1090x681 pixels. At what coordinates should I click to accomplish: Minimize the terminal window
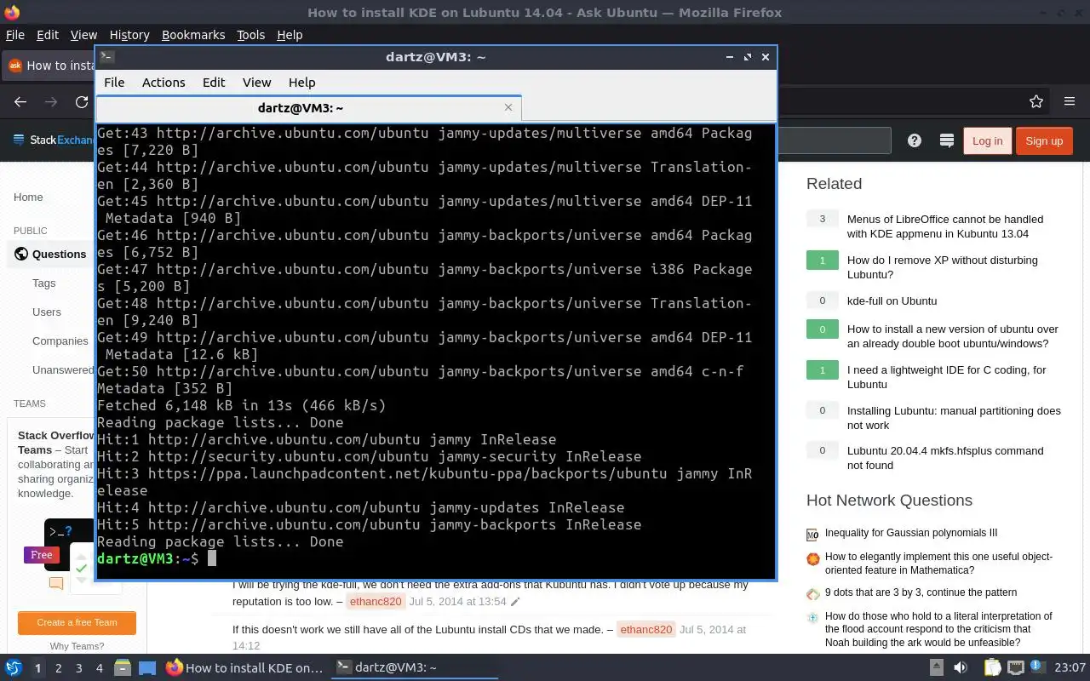729,57
